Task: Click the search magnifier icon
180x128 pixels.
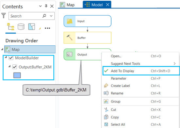Action: [44, 16]
